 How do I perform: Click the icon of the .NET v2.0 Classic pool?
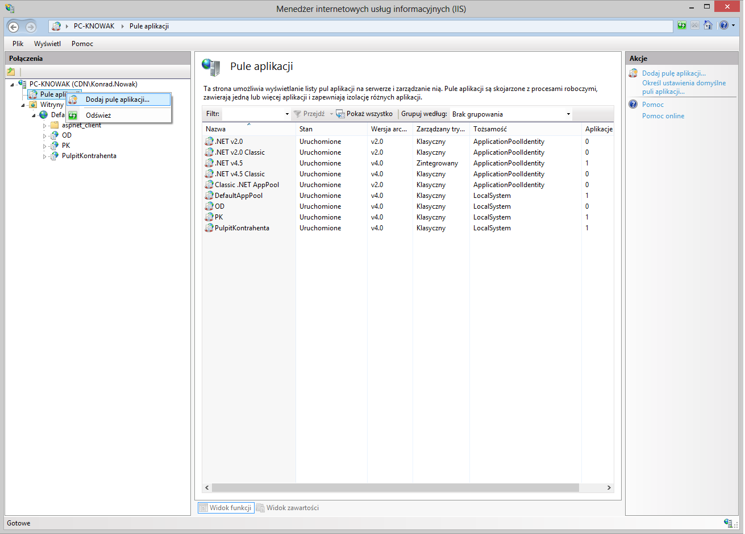[x=209, y=152]
